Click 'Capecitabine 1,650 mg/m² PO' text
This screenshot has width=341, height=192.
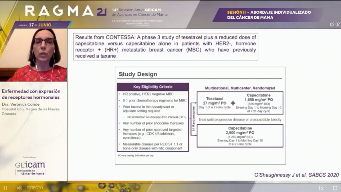259,97
